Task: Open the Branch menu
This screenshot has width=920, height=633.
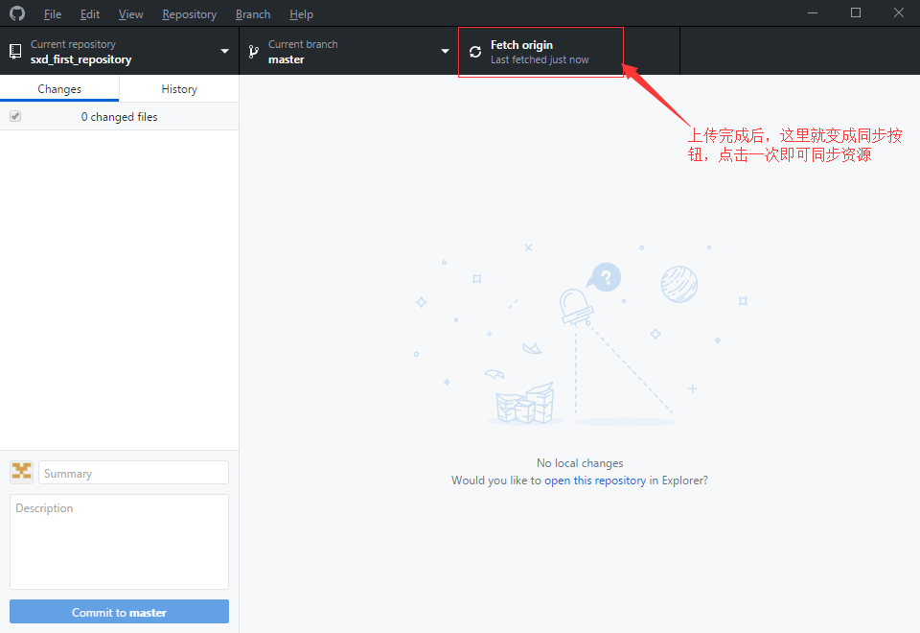Action: (253, 14)
